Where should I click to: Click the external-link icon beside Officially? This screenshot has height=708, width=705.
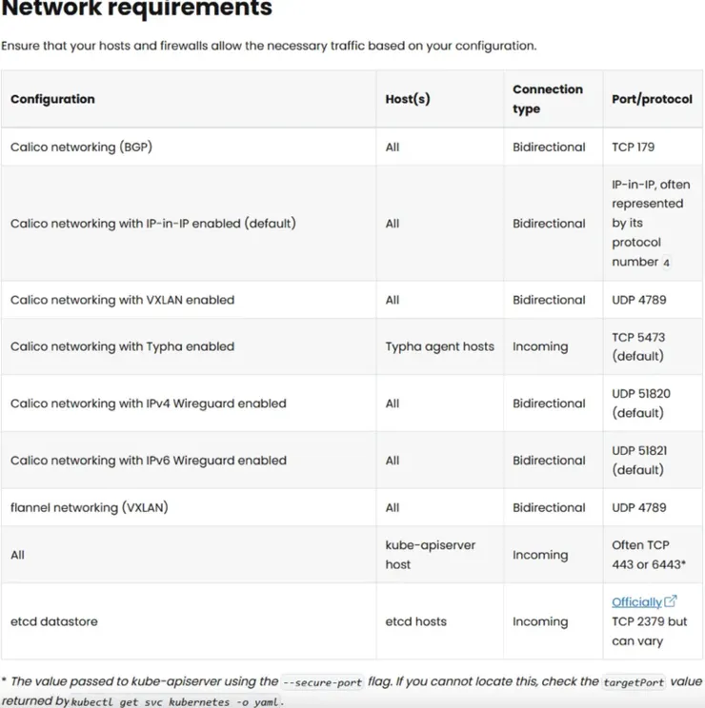[x=671, y=601]
